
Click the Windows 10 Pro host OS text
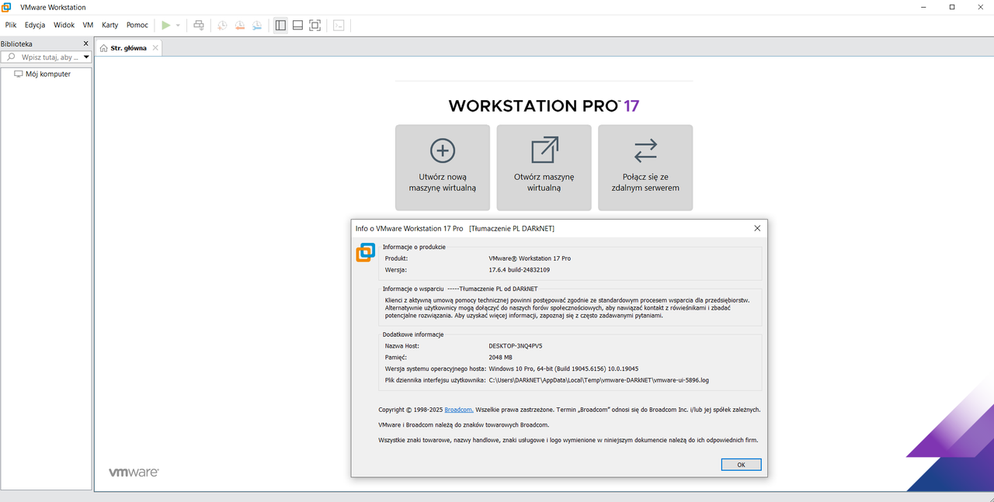[x=564, y=369]
